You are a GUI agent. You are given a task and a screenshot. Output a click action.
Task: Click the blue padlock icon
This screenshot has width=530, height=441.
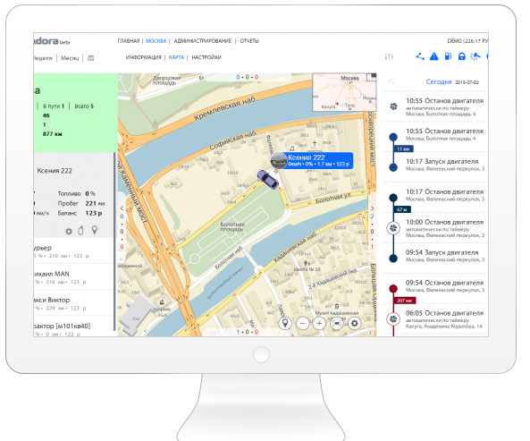tap(462, 56)
